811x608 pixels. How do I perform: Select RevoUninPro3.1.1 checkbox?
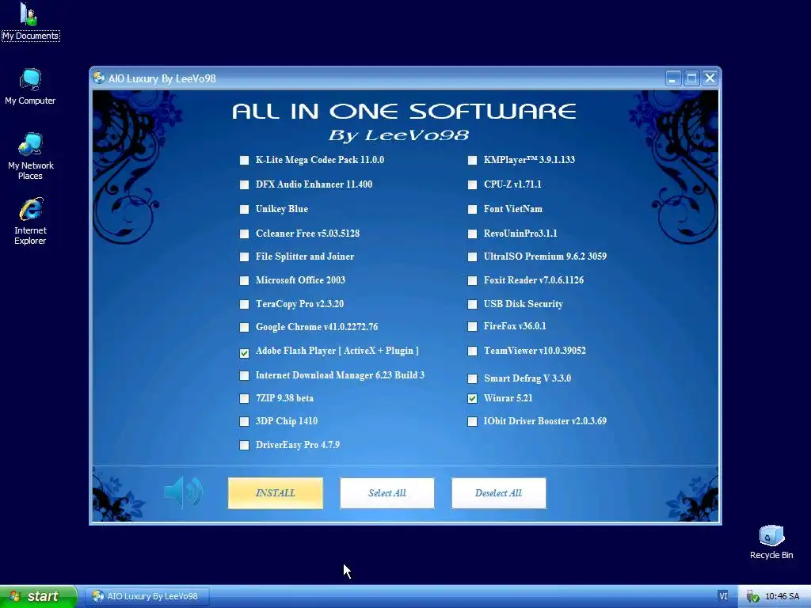click(x=472, y=234)
